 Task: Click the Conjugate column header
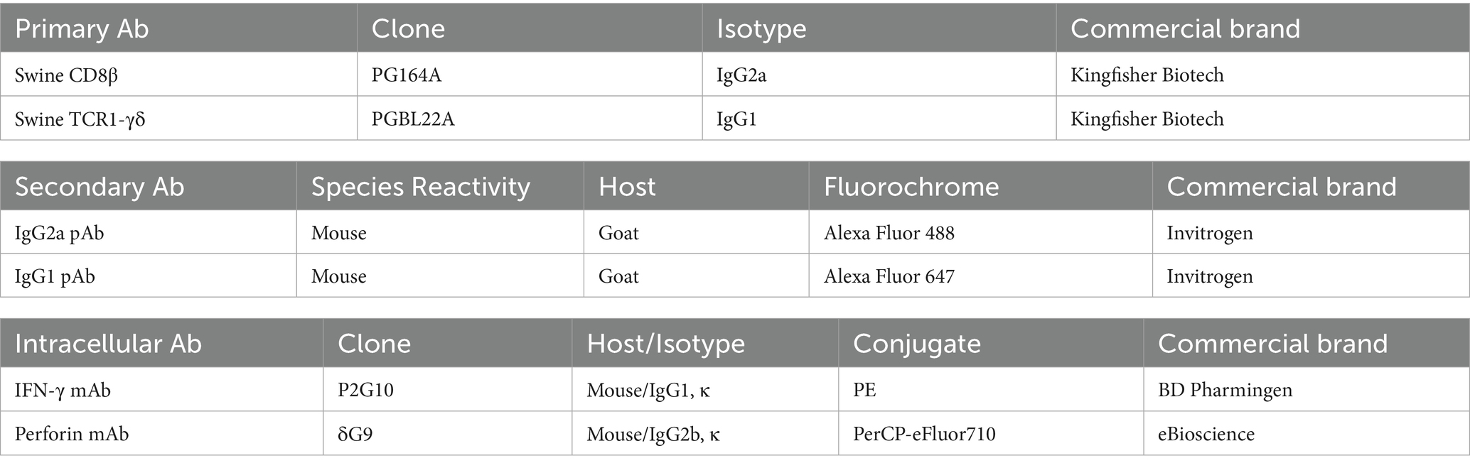[916, 344]
